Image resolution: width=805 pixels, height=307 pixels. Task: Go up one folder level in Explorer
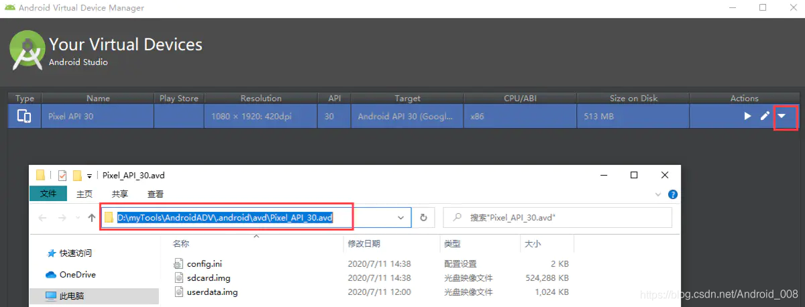coord(92,218)
